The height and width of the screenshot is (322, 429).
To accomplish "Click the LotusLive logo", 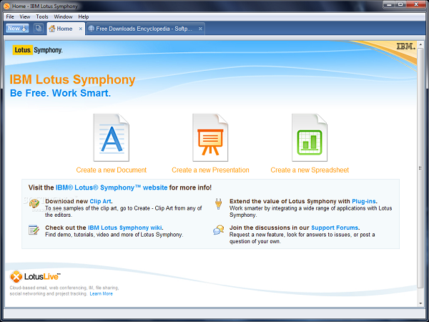I will (x=35, y=276).
